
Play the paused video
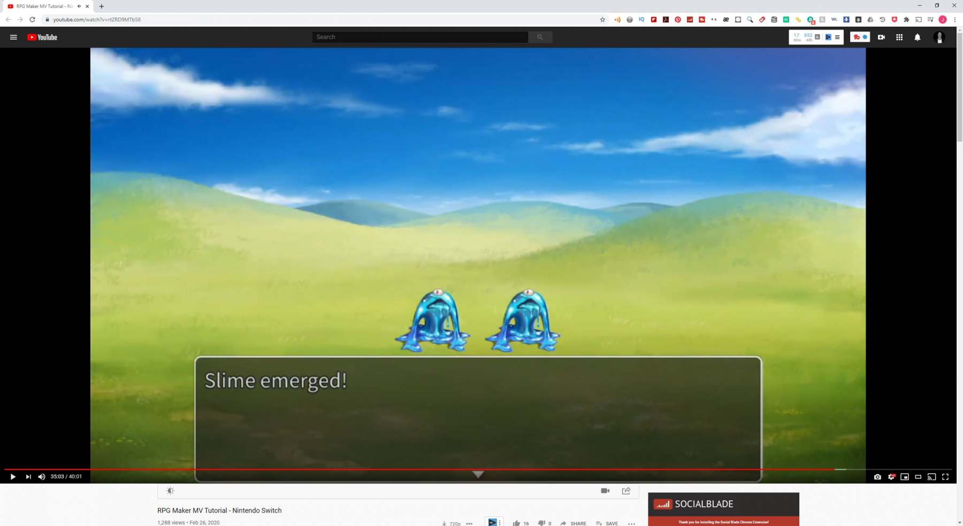click(x=13, y=477)
